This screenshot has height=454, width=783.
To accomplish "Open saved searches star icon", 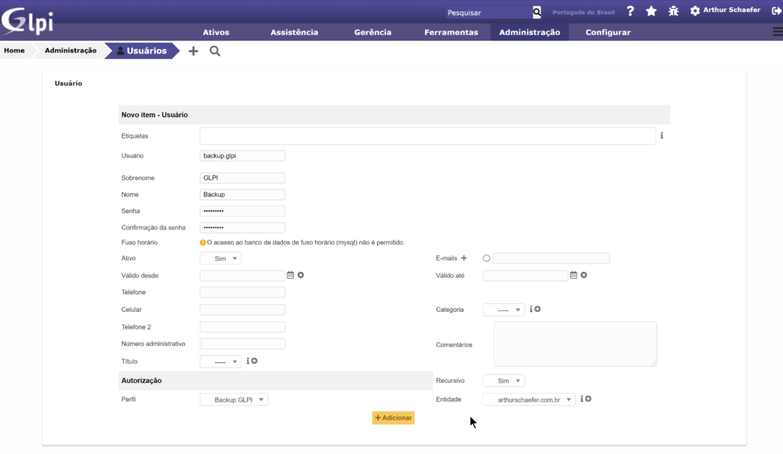I will pos(651,11).
